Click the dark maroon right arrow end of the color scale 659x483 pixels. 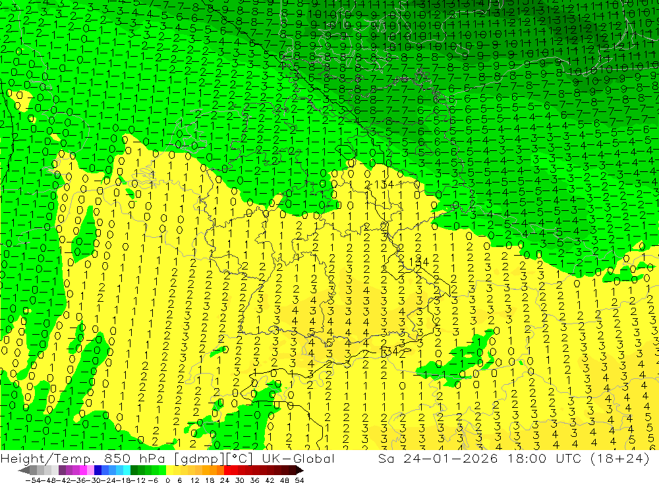pyautogui.click(x=299, y=470)
